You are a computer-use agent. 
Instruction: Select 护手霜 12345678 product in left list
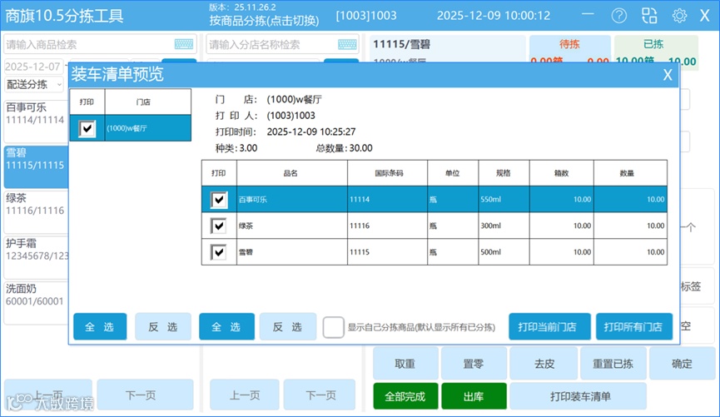[x=36, y=257]
